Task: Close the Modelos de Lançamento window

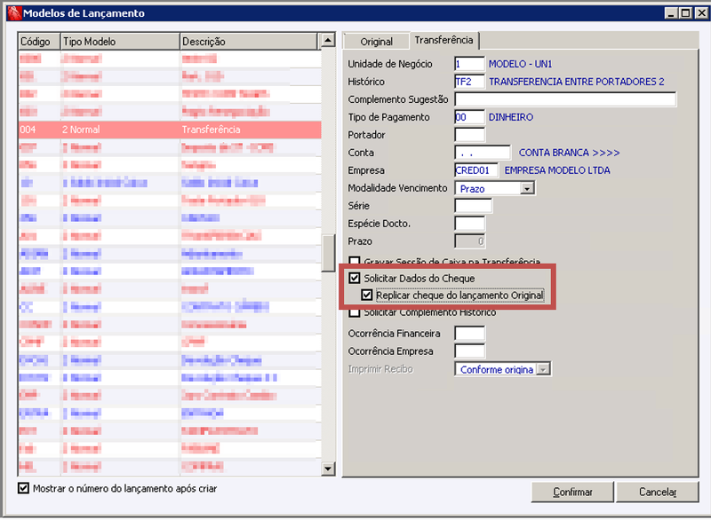Action: pos(701,13)
